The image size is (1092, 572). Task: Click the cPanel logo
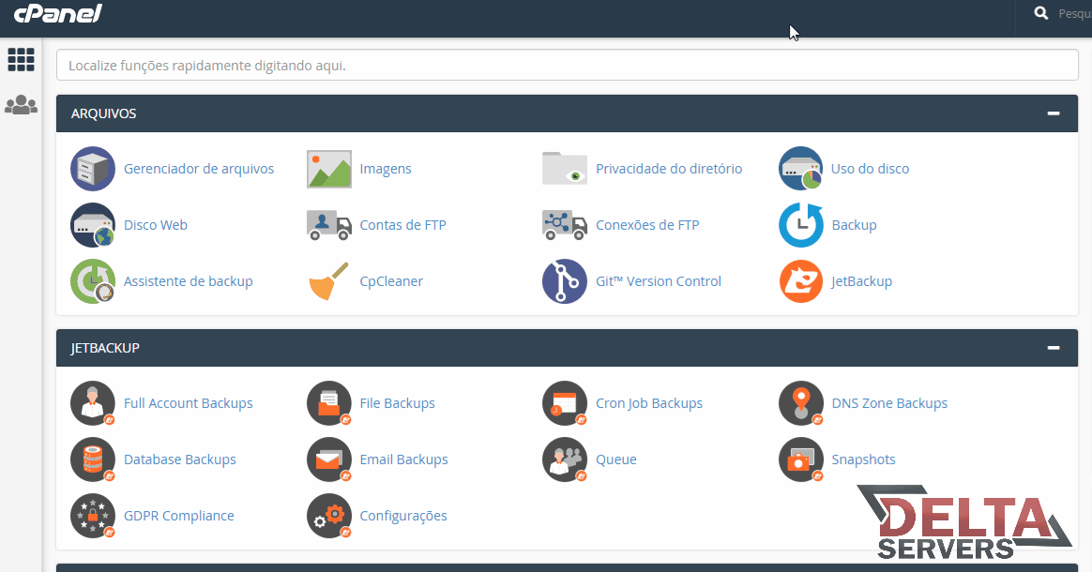pyautogui.click(x=58, y=14)
